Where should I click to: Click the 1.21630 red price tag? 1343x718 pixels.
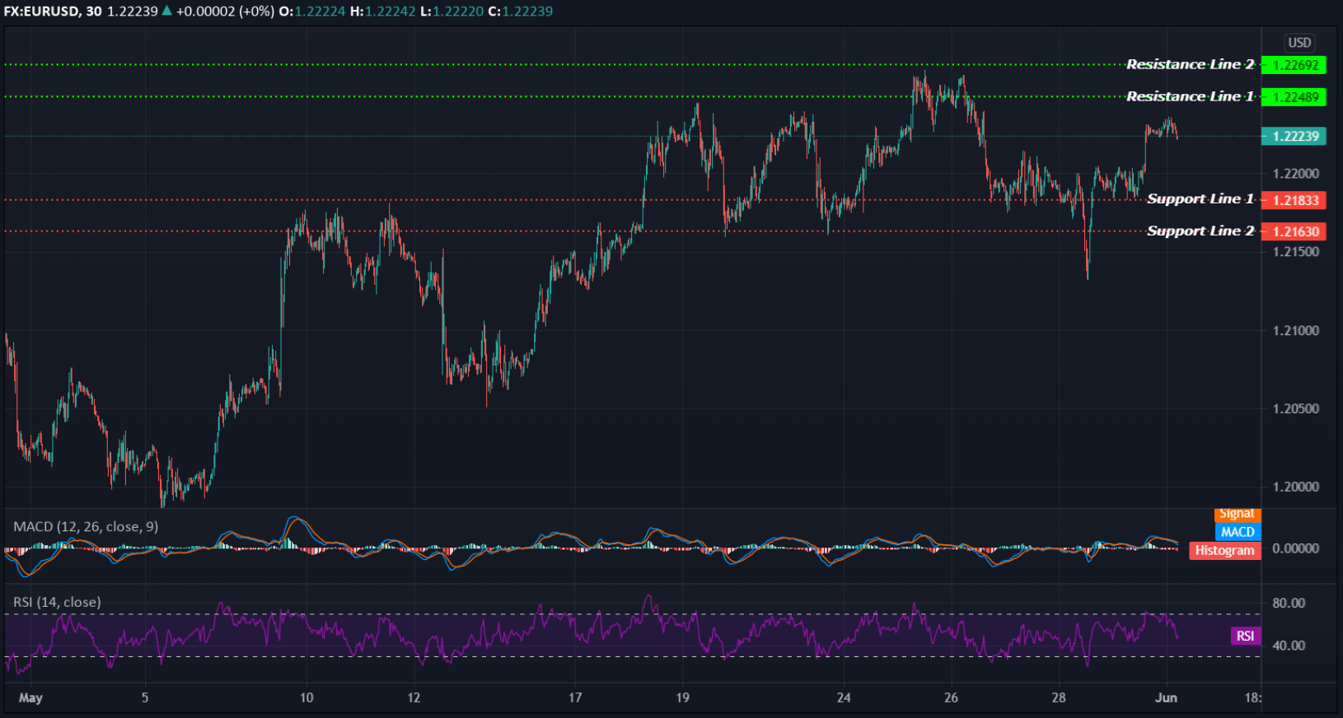[1294, 231]
